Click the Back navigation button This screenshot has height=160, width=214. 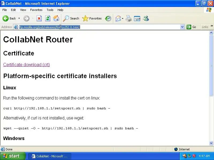click(x=9, y=18)
